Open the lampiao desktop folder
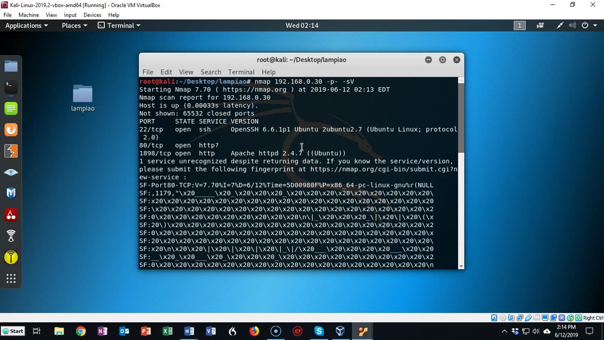The height and width of the screenshot is (340, 604). pyautogui.click(x=83, y=98)
